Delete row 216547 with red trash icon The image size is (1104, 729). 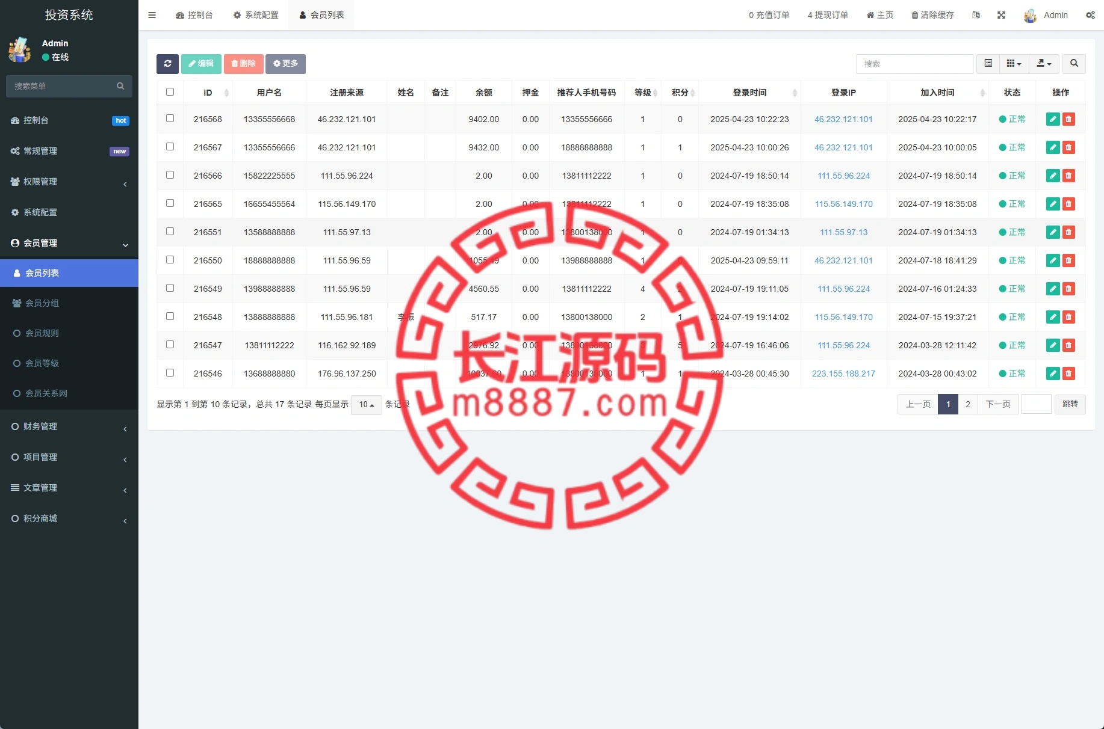pos(1068,345)
